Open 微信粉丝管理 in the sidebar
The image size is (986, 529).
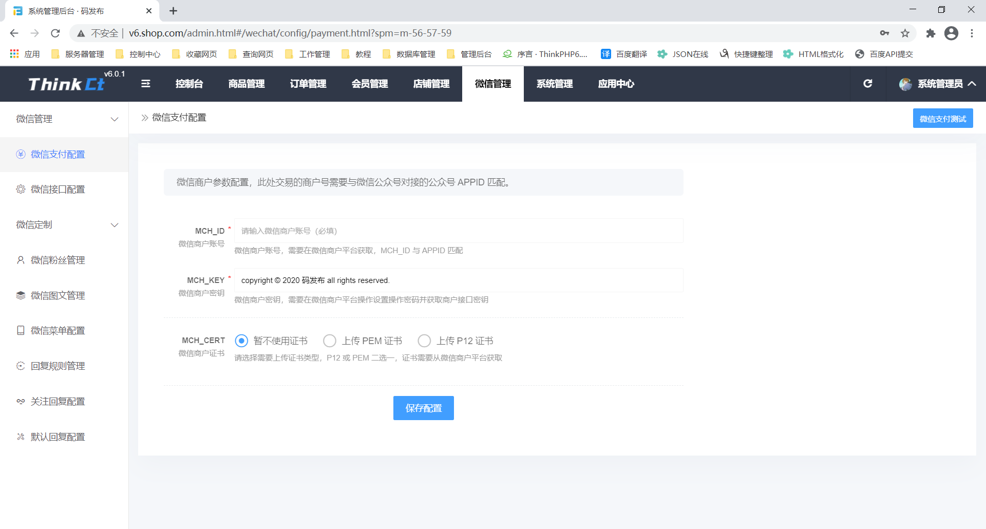click(x=58, y=260)
